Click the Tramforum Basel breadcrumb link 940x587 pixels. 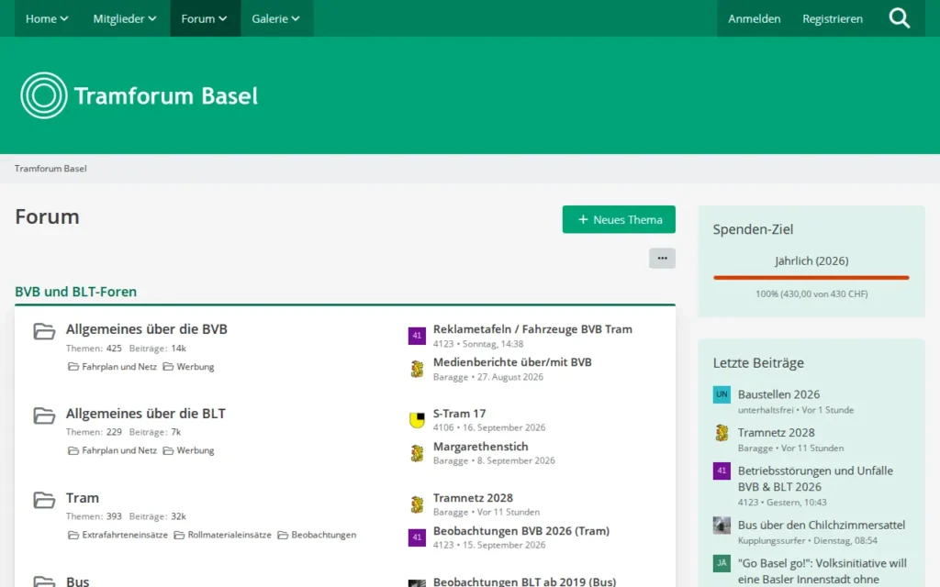click(x=50, y=169)
